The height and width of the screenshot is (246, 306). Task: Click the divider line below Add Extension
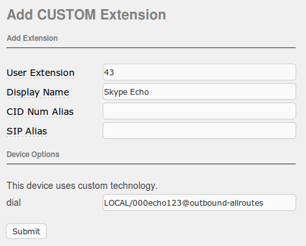pyautogui.click(x=151, y=47)
